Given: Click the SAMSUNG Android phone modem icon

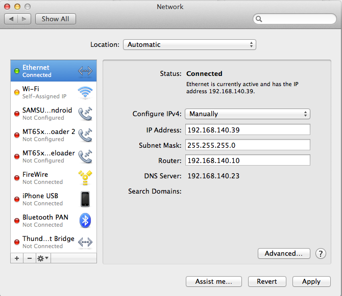Looking at the screenshot, I should pyautogui.click(x=85, y=114).
